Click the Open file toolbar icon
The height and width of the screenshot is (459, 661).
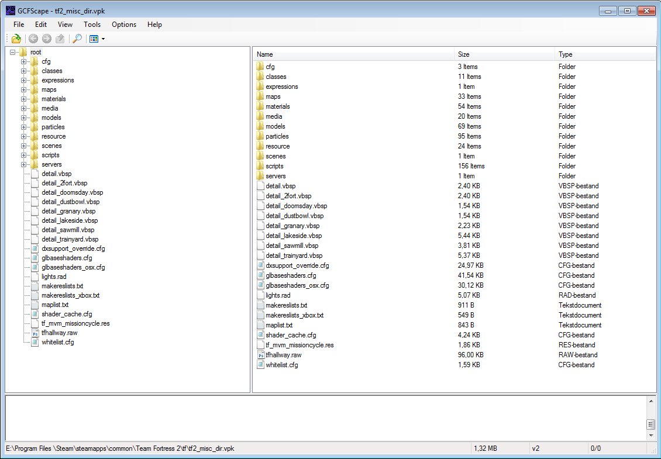16,39
